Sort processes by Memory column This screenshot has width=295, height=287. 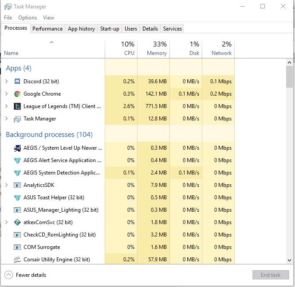pos(153,49)
